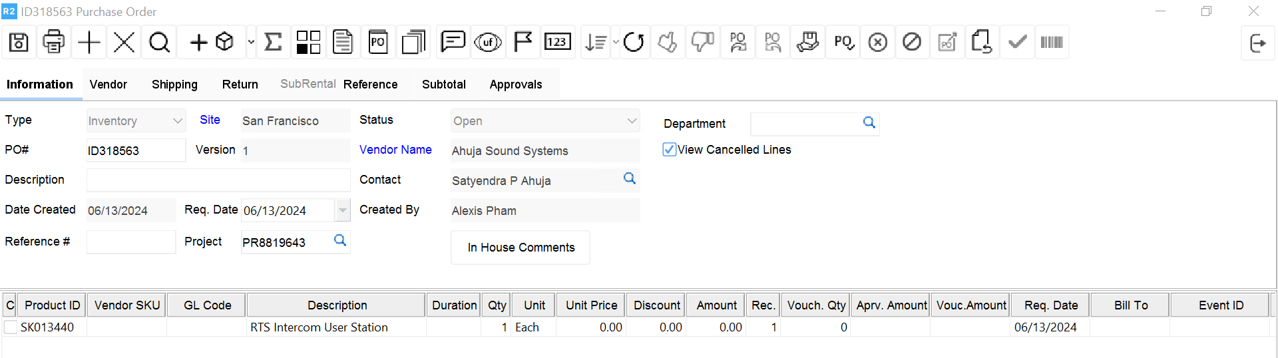This screenshot has height=358, width=1278.
Task: Open the Approvals tab
Action: [515, 85]
